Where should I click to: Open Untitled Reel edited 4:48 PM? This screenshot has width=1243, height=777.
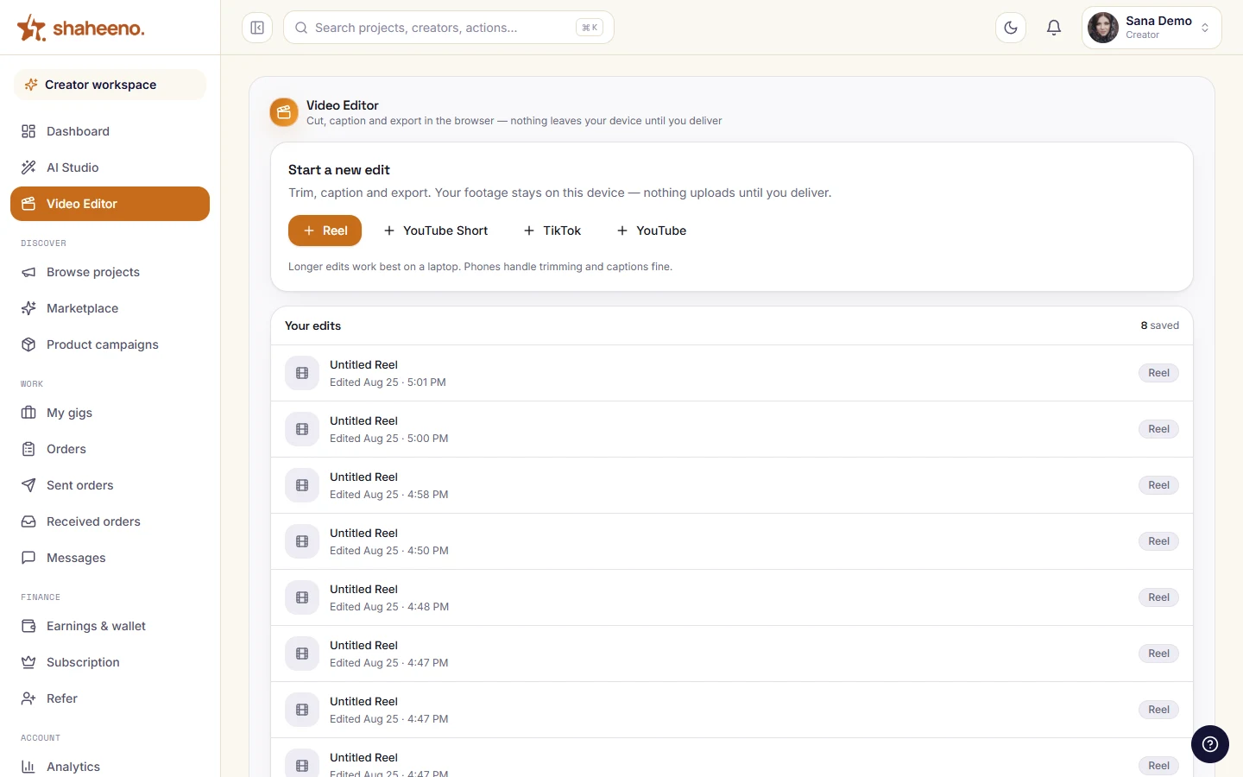(732, 597)
